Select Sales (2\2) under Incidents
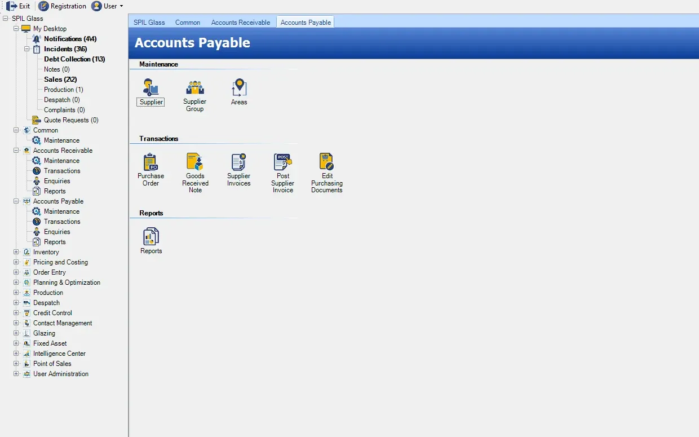The height and width of the screenshot is (437, 699). tap(60, 80)
